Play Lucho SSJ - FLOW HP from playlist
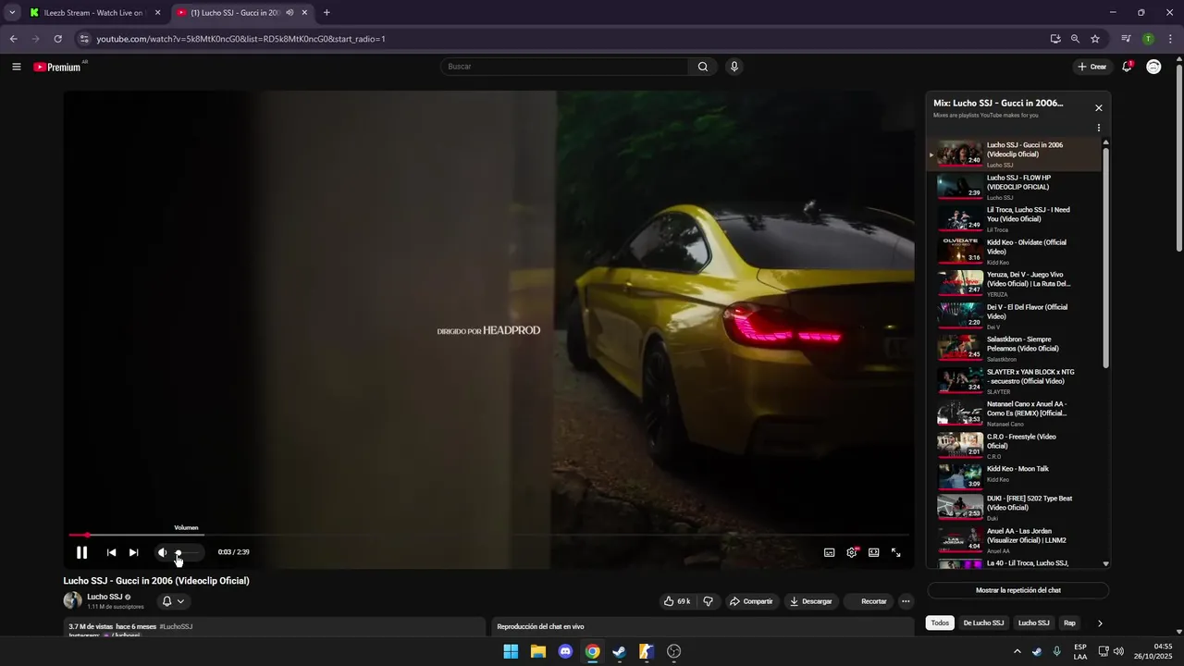The width and height of the screenshot is (1184, 666). coord(1015,187)
